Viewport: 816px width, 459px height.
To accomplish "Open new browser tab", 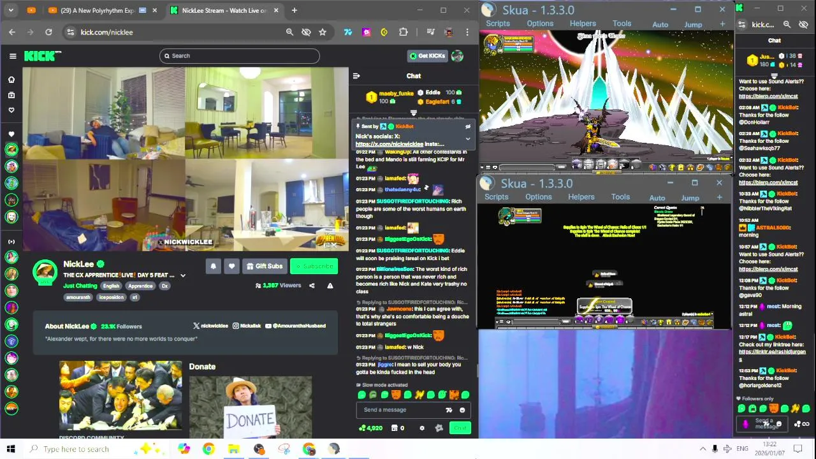I will pos(294,10).
